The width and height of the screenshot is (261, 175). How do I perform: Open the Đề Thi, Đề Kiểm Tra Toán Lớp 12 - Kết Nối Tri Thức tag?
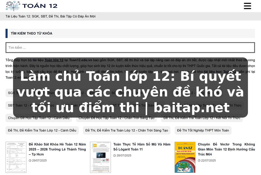(202, 118)
